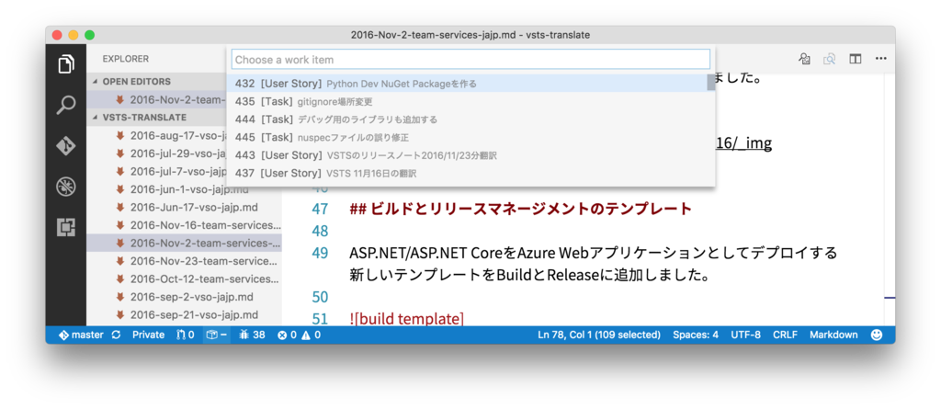Open the Extensions view icon

pyautogui.click(x=66, y=228)
